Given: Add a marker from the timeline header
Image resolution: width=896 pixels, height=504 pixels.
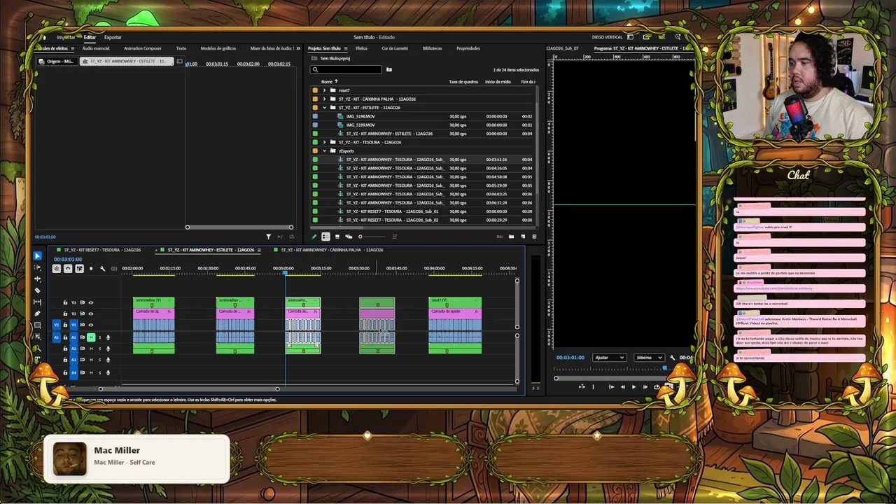Looking at the screenshot, I should (x=90, y=269).
